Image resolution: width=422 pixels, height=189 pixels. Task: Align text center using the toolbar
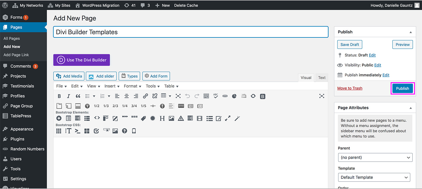[127, 96]
